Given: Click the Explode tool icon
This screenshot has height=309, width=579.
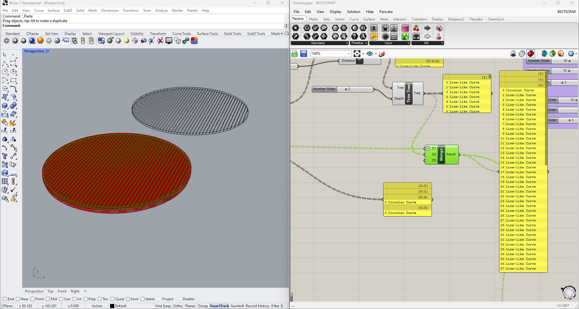Looking at the screenshot, I should (x=13, y=123).
